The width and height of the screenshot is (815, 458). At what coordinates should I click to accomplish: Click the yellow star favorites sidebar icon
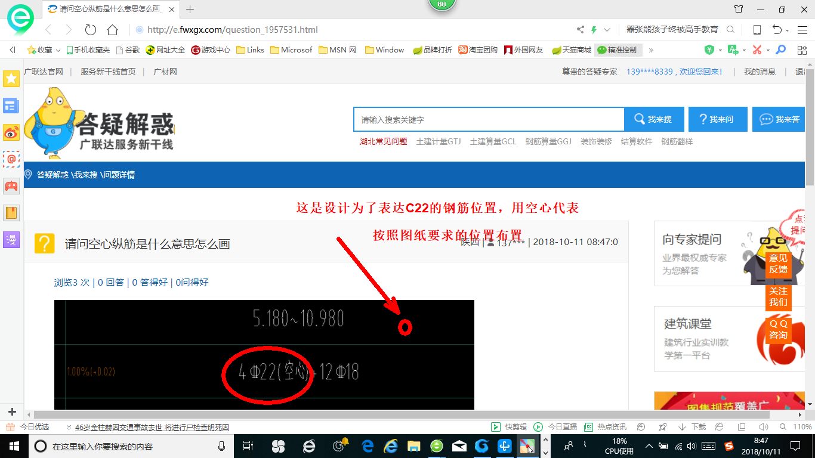click(11, 78)
